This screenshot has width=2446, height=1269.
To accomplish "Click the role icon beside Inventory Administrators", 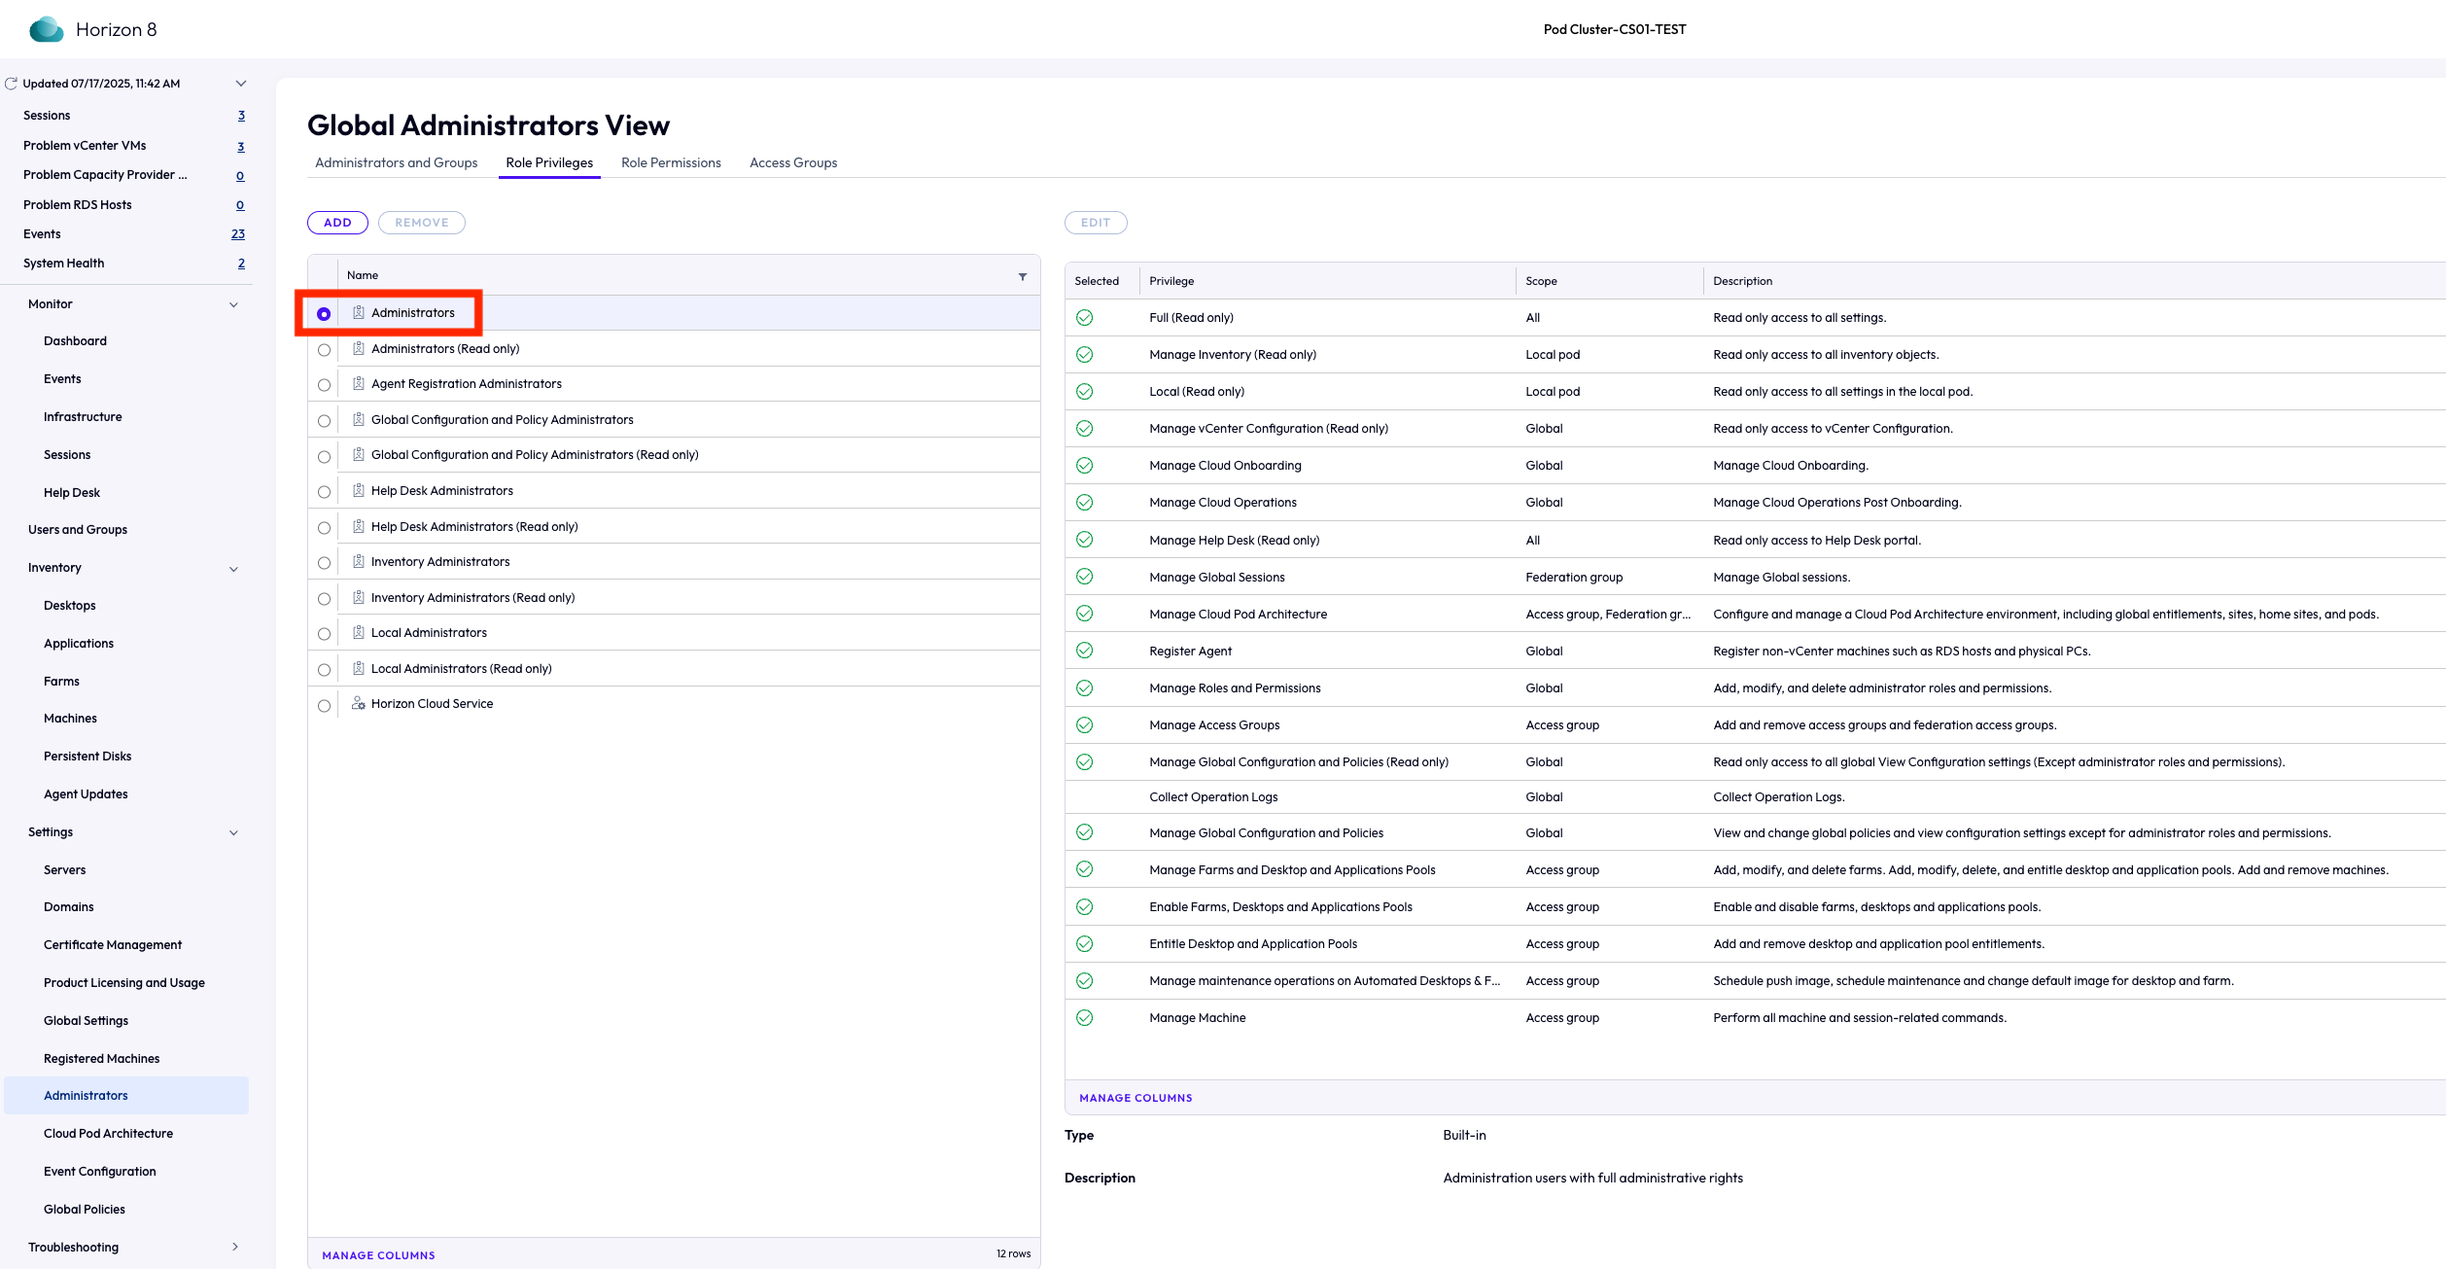I will pos(358,562).
